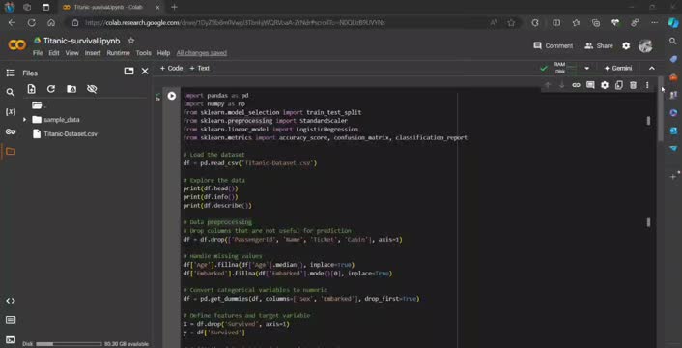This screenshot has height=348, width=682.
Task: Toggle the Table of contents panel
Action: click(11, 73)
